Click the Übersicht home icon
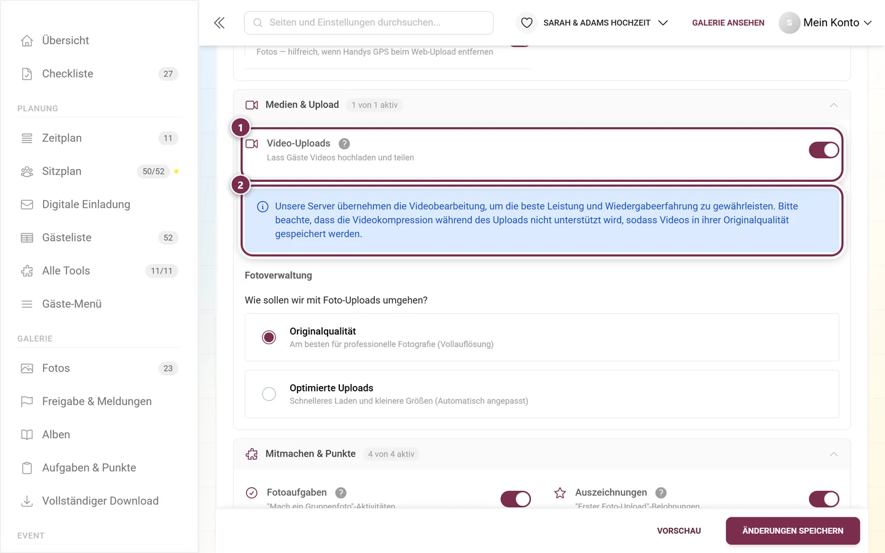Image resolution: width=885 pixels, height=553 pixels. tap(27, 41)
